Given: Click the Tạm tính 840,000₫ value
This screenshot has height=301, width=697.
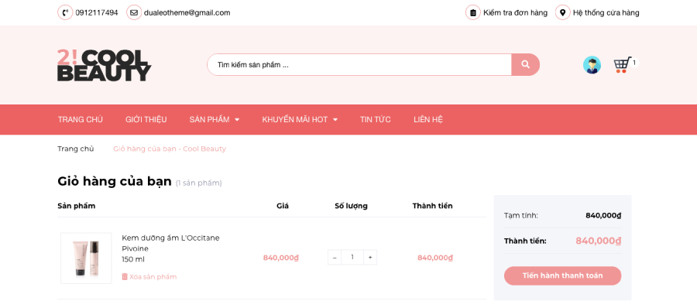Looking at the screenshot, I should pyautogui.click(x=603, y=216).
